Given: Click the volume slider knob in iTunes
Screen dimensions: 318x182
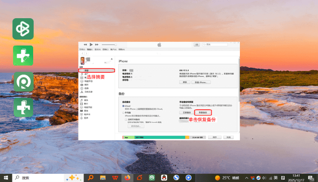Looking at the screenshot, I should [115, 45].
